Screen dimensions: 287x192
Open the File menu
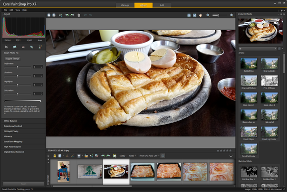point(5,10)
